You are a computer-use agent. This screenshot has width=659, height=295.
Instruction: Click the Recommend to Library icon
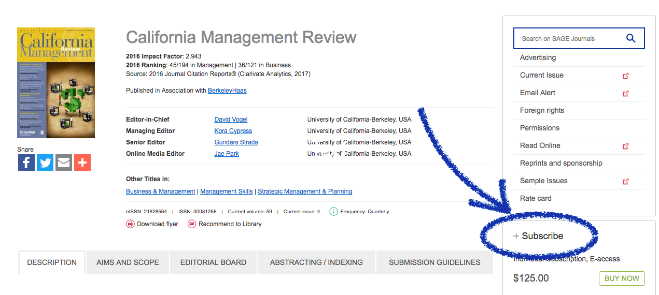192,224
